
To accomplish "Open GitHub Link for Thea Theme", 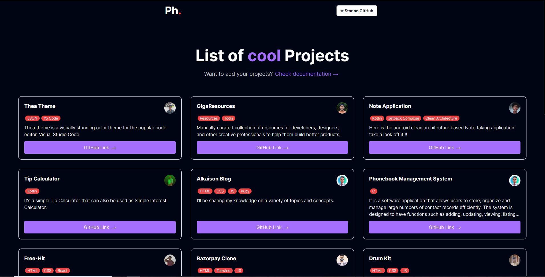I will click(100, 147).
